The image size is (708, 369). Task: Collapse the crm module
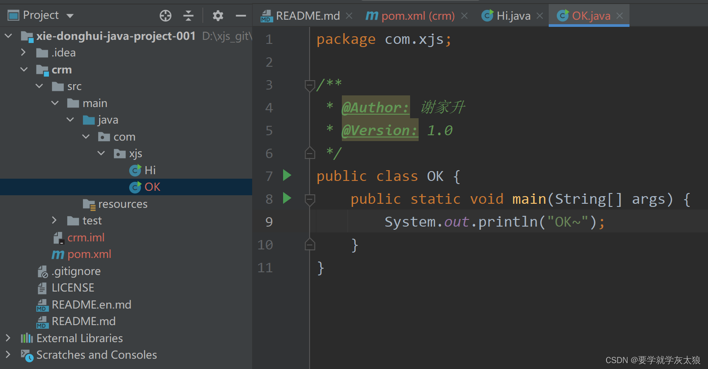point(24,69)
